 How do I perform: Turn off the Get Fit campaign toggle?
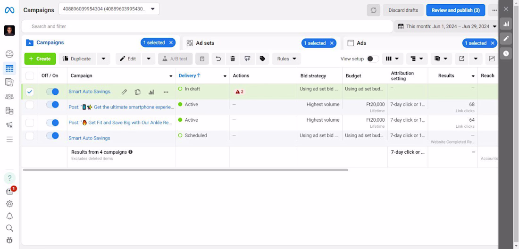[52, 123]
